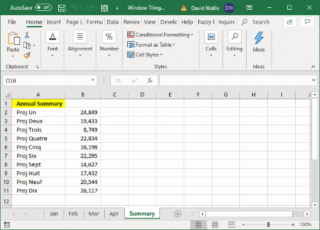Switch to the Jan sheet tab
Image resolution: width=320 pixels, height=230 pixels.
[54, 214]
